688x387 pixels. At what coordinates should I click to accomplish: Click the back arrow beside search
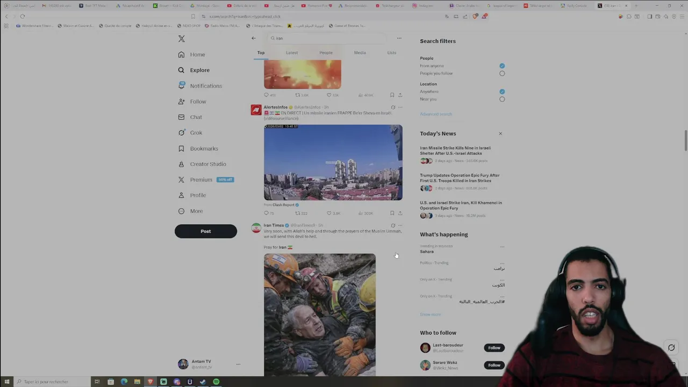[254, 38]
